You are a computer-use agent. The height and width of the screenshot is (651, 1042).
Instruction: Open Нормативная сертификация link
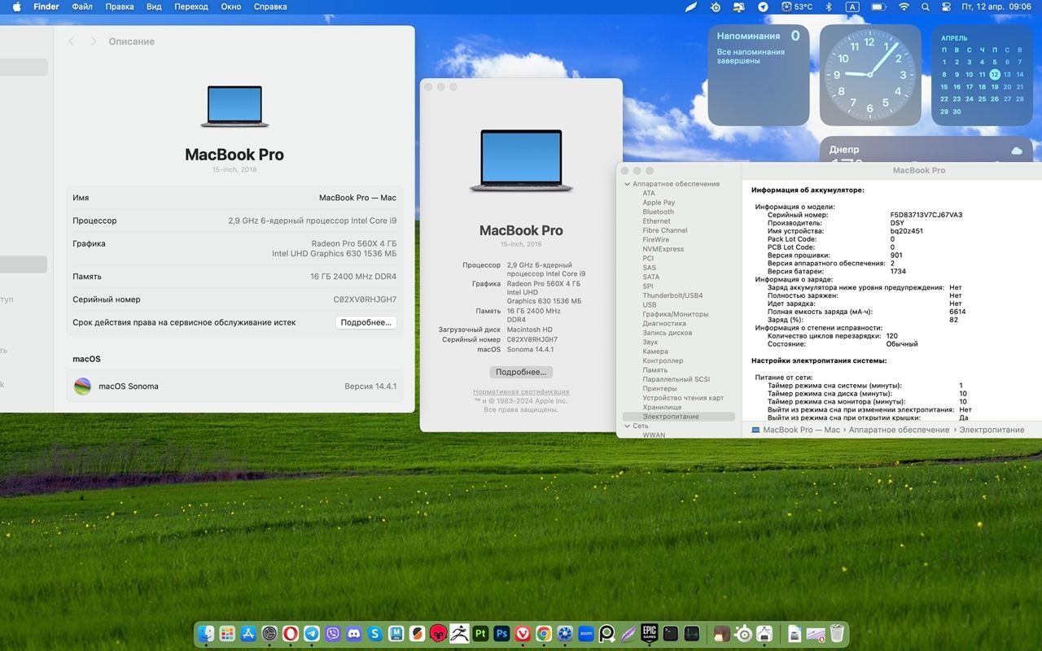click(x=521, y=392)
